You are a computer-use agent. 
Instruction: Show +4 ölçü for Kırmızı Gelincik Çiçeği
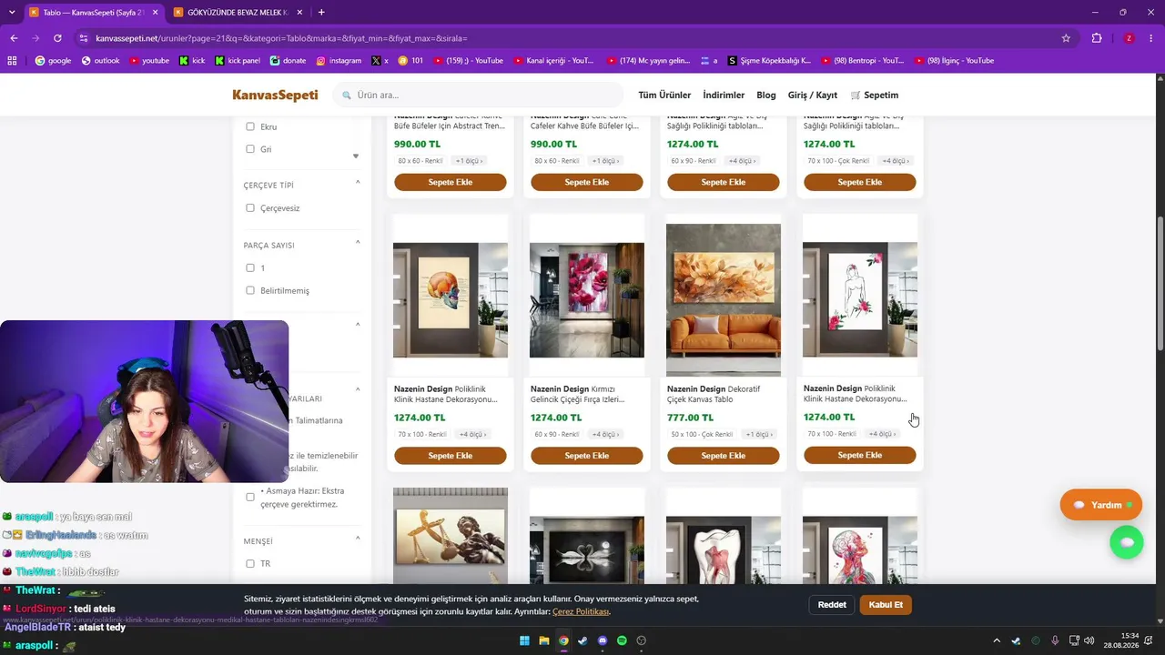pos(604,434)
